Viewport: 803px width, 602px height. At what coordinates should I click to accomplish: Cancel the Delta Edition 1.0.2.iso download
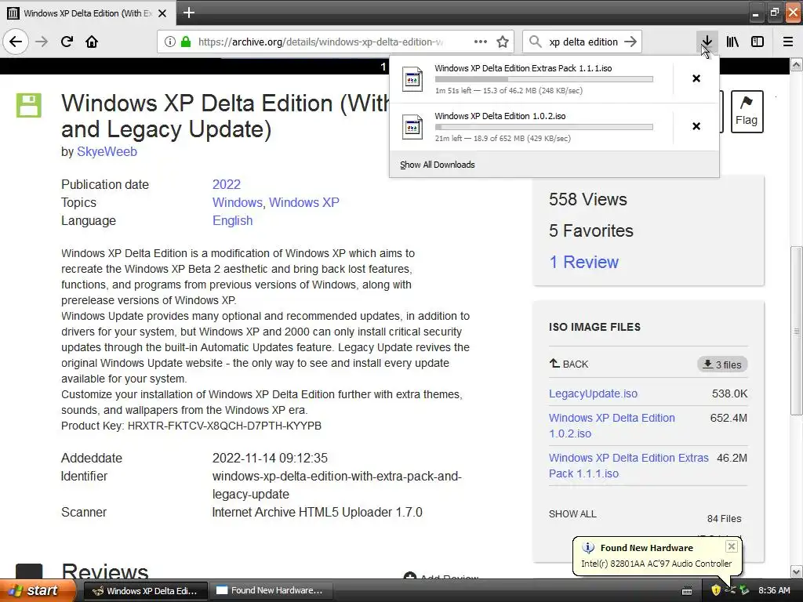pos(696,126)
